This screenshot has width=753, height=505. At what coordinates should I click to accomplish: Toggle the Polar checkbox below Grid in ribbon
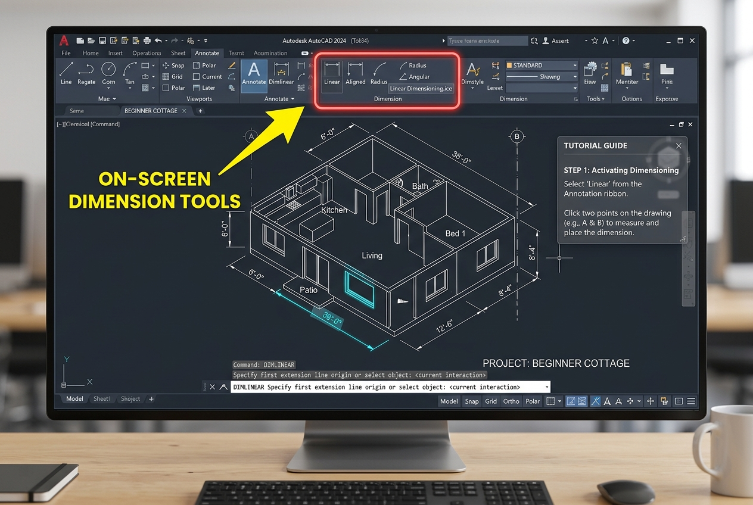(x=174, y=88)
